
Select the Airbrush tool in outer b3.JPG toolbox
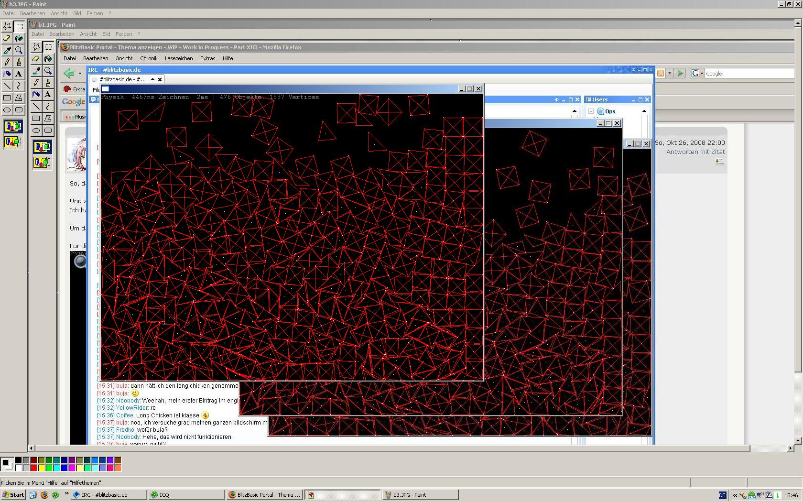(7, 74)
